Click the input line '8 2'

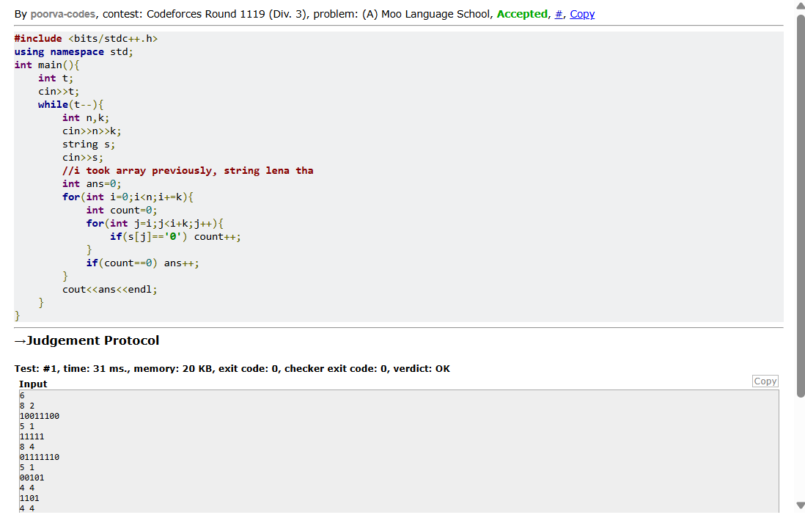coord(27,406)
